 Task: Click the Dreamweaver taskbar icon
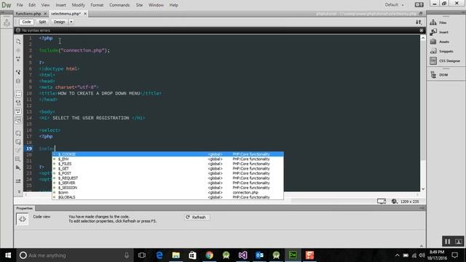coord(293,255)
